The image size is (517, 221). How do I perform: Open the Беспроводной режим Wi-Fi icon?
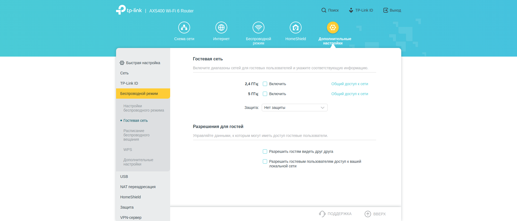point(258,27)
